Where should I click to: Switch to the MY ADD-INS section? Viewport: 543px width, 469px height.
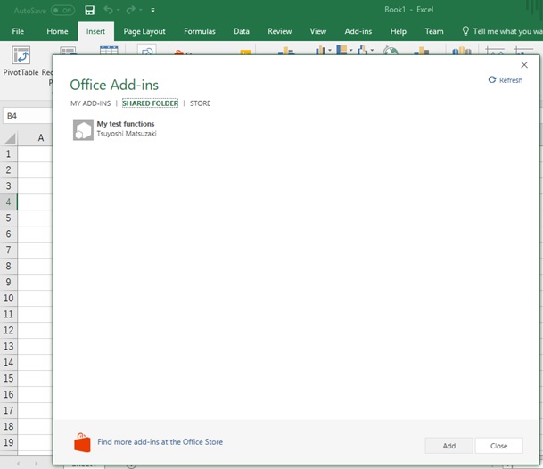tap(91, 103)
